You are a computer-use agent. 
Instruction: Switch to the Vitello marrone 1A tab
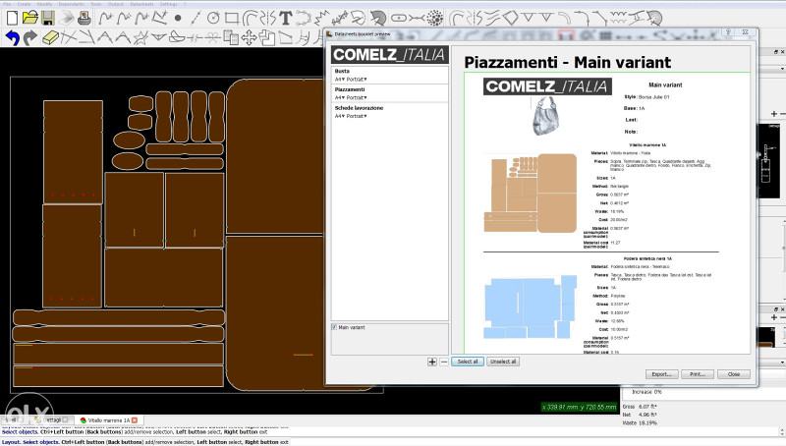tap(109, 419)
